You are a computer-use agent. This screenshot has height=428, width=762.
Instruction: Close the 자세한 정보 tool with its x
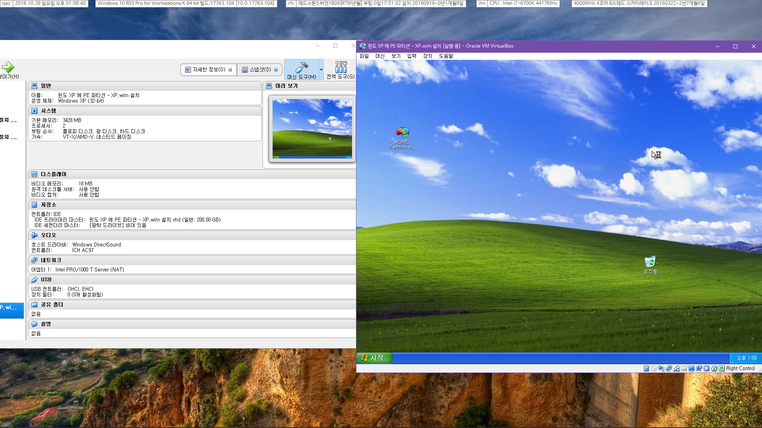(230, 70)
